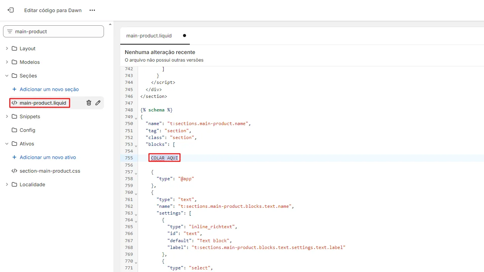Click the Modelos folder icon
The image size is (484, 272).
pyautogui.click(x=14, y=62)
